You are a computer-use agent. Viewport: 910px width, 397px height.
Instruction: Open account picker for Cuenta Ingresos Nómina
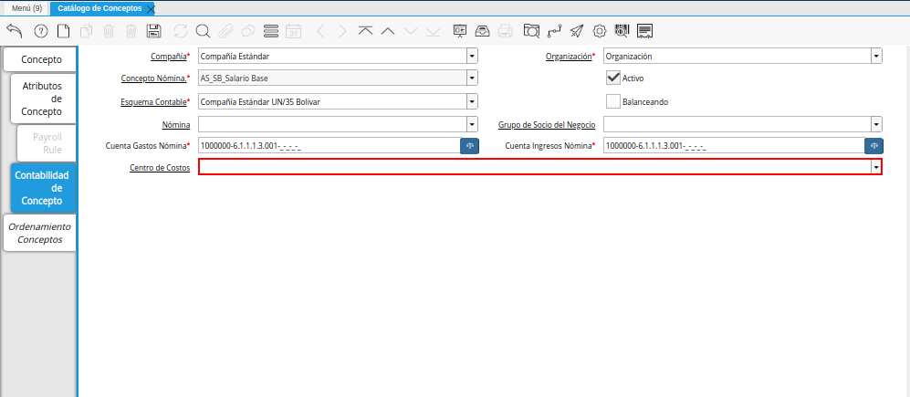(873, 146)
